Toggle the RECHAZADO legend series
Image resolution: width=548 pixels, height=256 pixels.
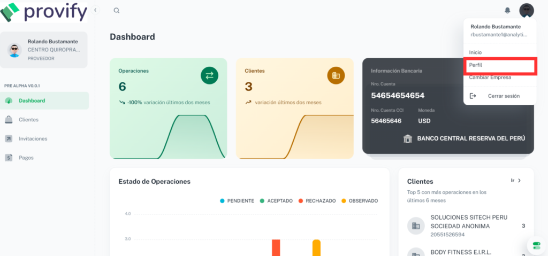click(317, 201)
